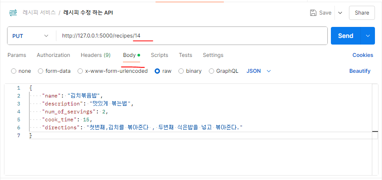The image size is (382, 180).
Task: Click the "name" line in the editor
Action: tap(73, 96)
